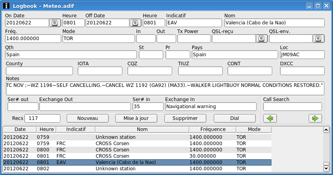This screenshot has height=175, width=333.
Task: Click the Tx Power field
Action: pyautogui.click(x=194, y=39)
